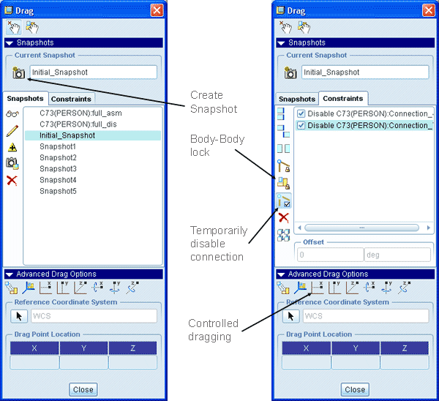Switch to Constraints tab in left dialog

click(x=71, y=99)
